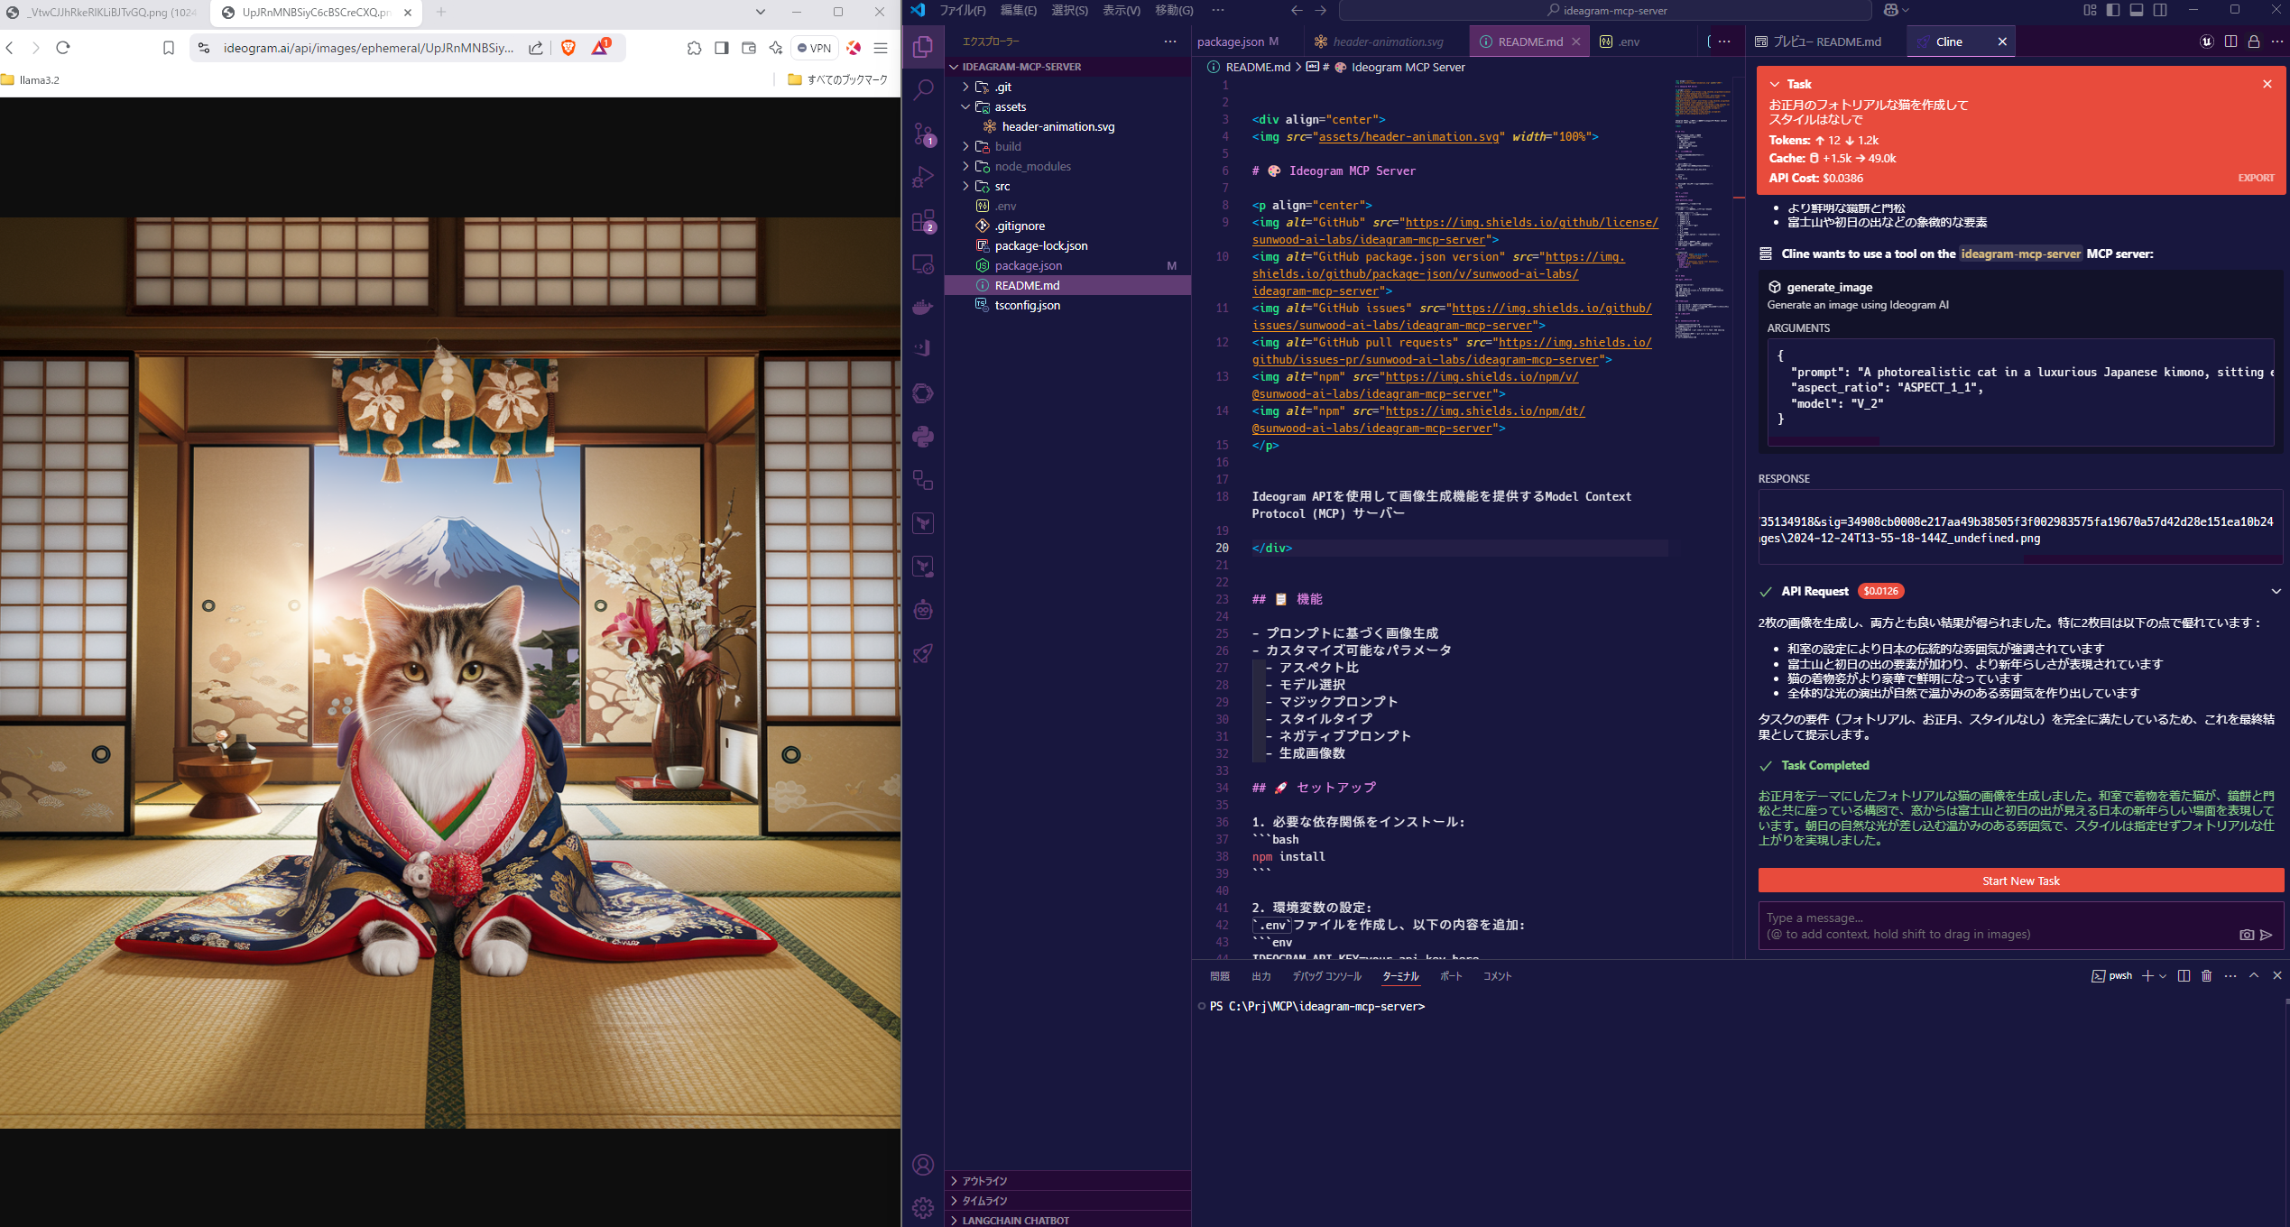The height and width of the screenshot is (1227, 2290).
Task: Expand the API Request chevron
Action: [2276, 592]
